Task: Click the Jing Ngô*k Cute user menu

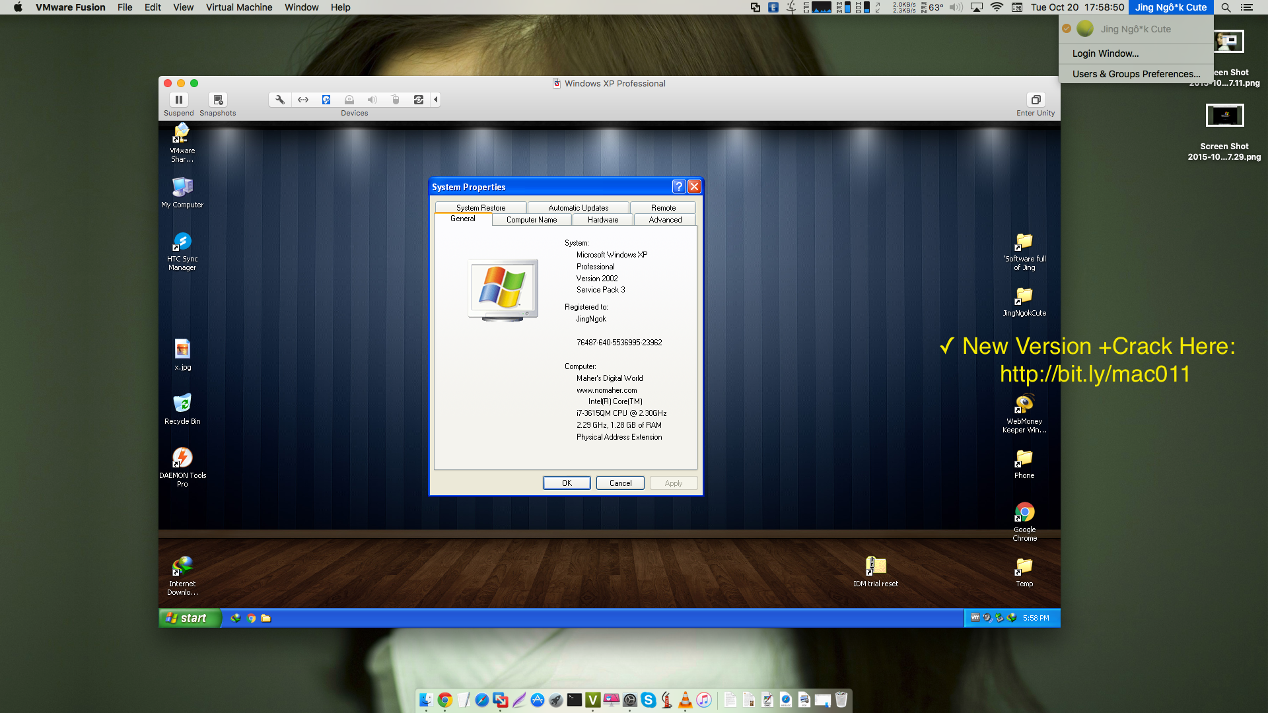Action: [x=1171, y=7]
